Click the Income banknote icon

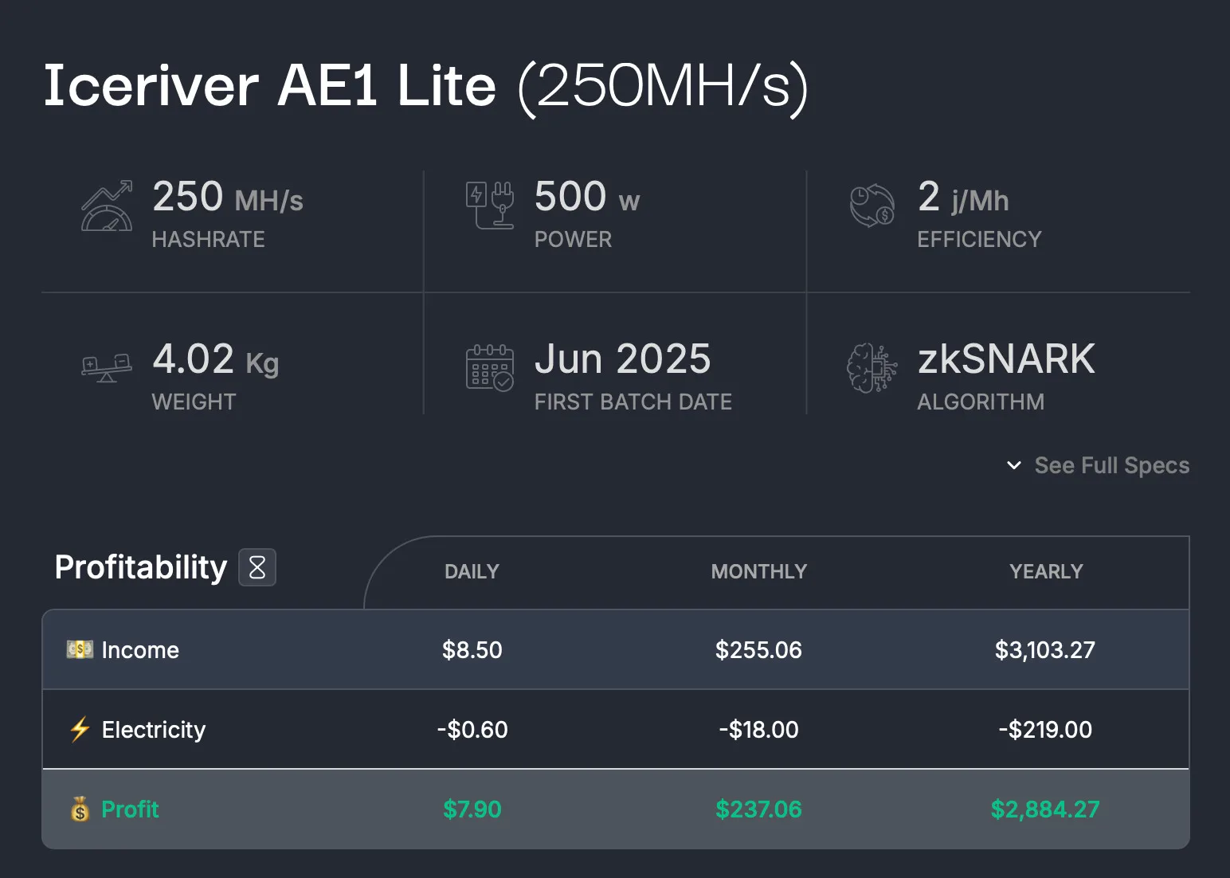coord(80,649)
